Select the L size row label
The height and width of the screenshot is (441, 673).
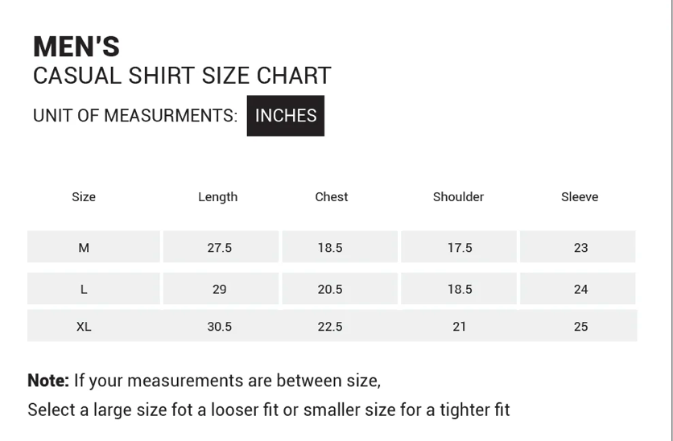[84, 289]
